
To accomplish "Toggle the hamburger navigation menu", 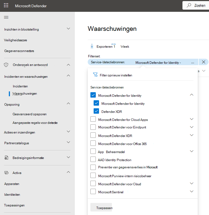I will [x=6, y=17].
